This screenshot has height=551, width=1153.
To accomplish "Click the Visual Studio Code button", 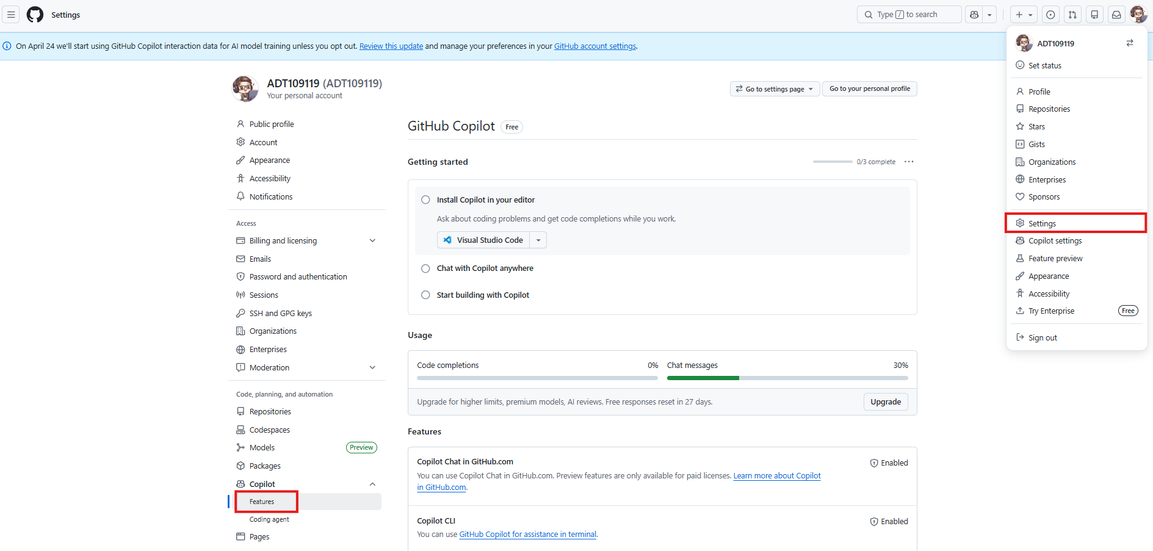I will pyautogui.click(x=483, y=240).
